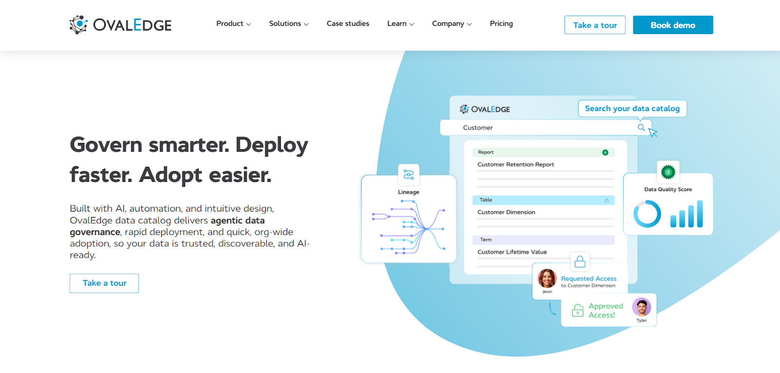Screen dimensions: 780x373
Task: Click the search magnifier icon in illustration
Action: 641,127
